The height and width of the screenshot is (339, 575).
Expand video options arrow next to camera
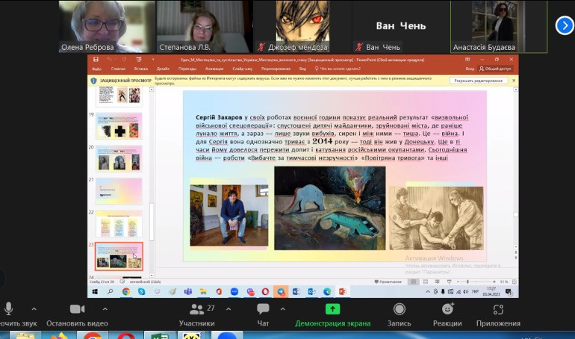pyautogui.click(x=105, y=308)
